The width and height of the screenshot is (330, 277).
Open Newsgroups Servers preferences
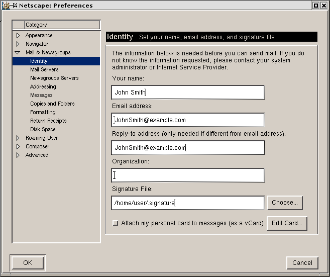(54, 78)
